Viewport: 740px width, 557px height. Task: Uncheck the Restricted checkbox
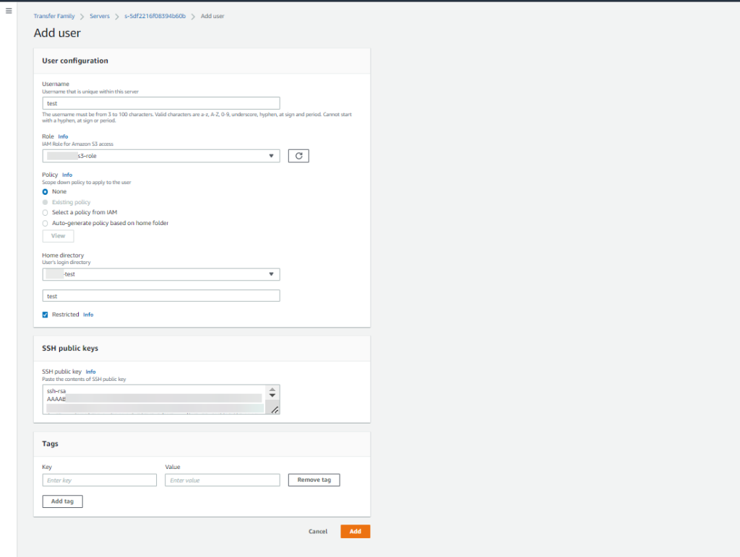pos(45,314)
